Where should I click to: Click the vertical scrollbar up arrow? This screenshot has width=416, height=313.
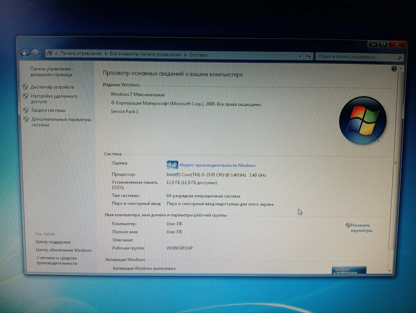tap(401, 69)
